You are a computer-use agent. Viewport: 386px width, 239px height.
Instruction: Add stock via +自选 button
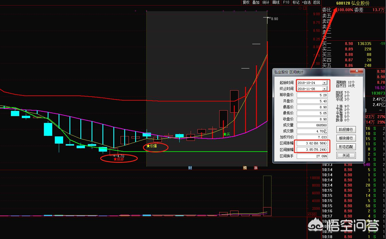click(306, 2)
